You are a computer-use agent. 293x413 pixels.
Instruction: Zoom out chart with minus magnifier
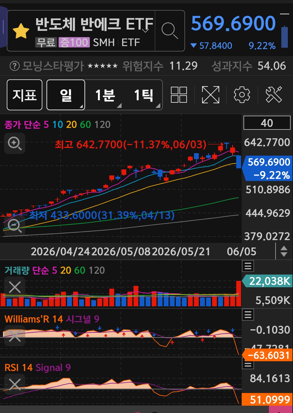tap(15, 225)
